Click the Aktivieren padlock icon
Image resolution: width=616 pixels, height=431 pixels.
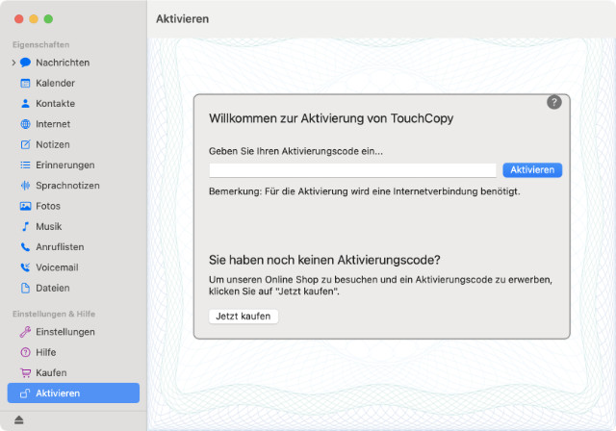point(26,393)
